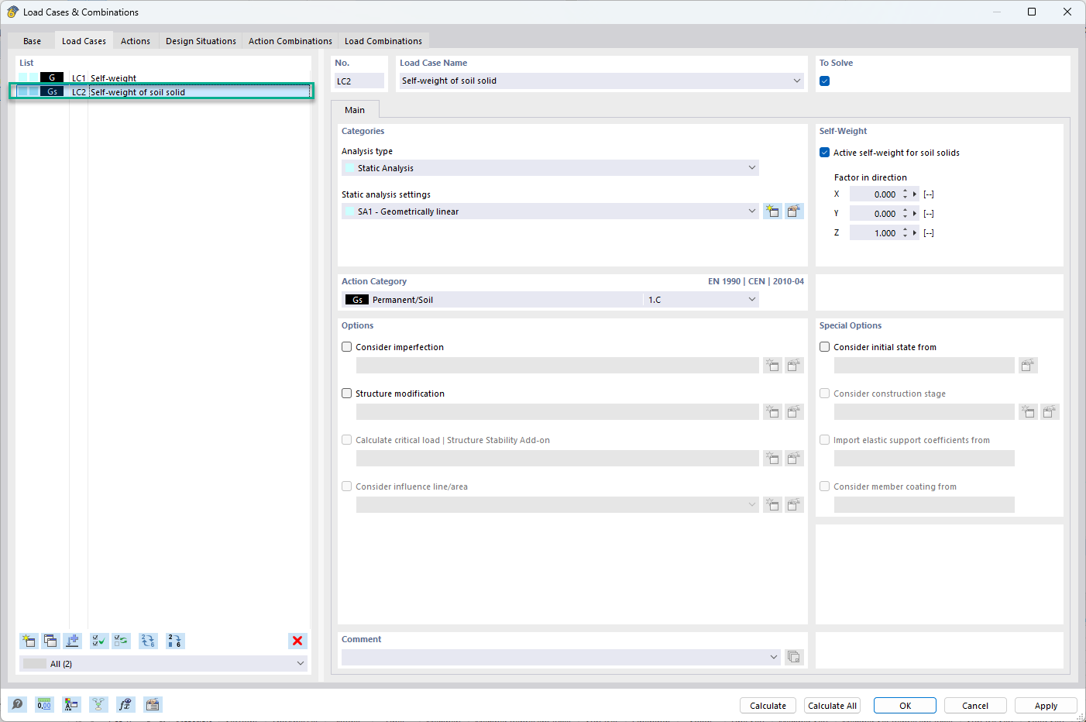Delete the selected load case with red X
Viewport: 1086px width, 722px height.
click(297, 641)
